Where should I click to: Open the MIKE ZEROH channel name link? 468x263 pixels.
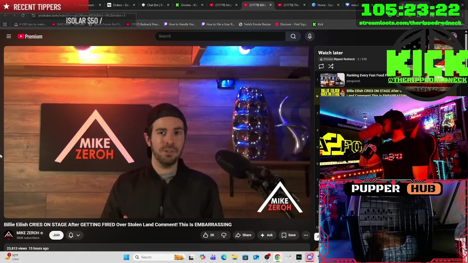point(28,233)
